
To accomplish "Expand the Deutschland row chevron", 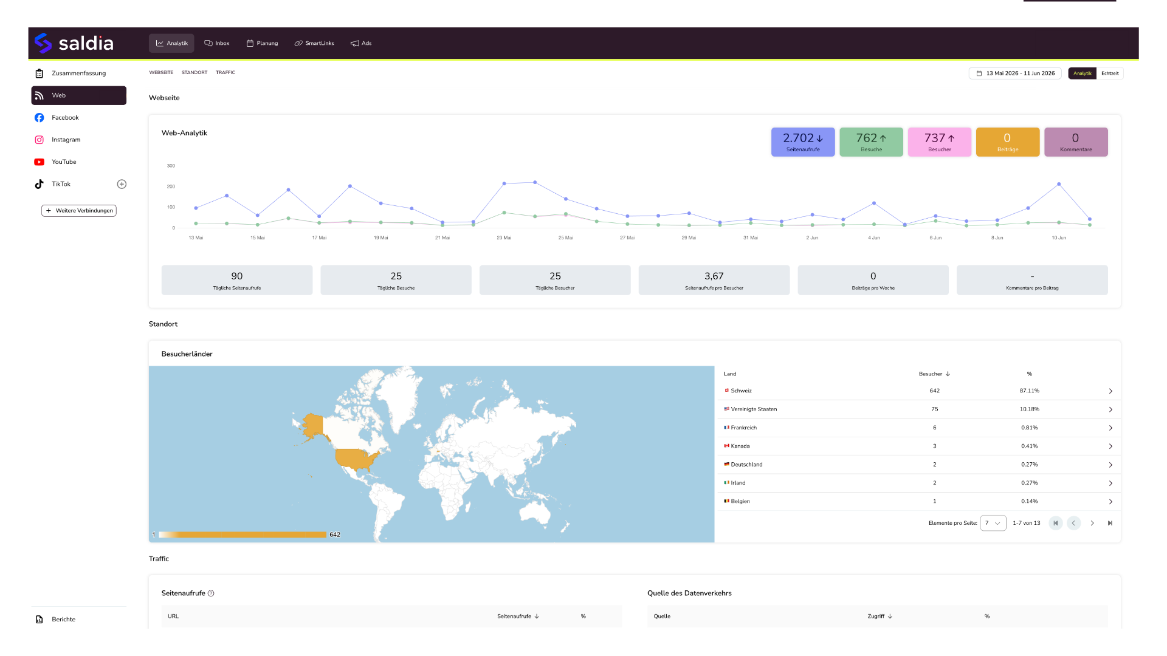I will pos(1110,465).
